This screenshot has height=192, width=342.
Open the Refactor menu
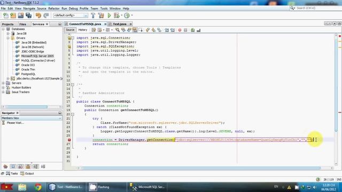click(x=54, y=9)
